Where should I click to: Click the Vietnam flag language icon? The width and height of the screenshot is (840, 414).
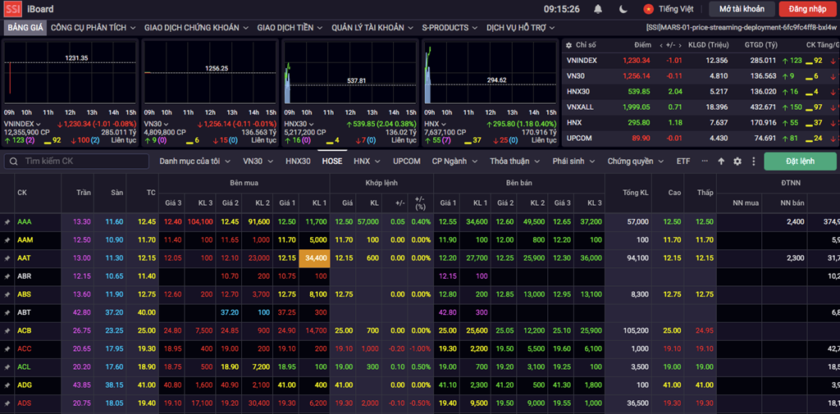point(650,9)
